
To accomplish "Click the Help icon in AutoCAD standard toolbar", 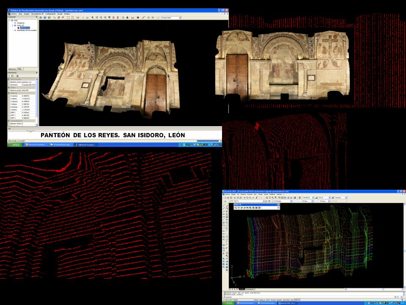I will 295,198.
